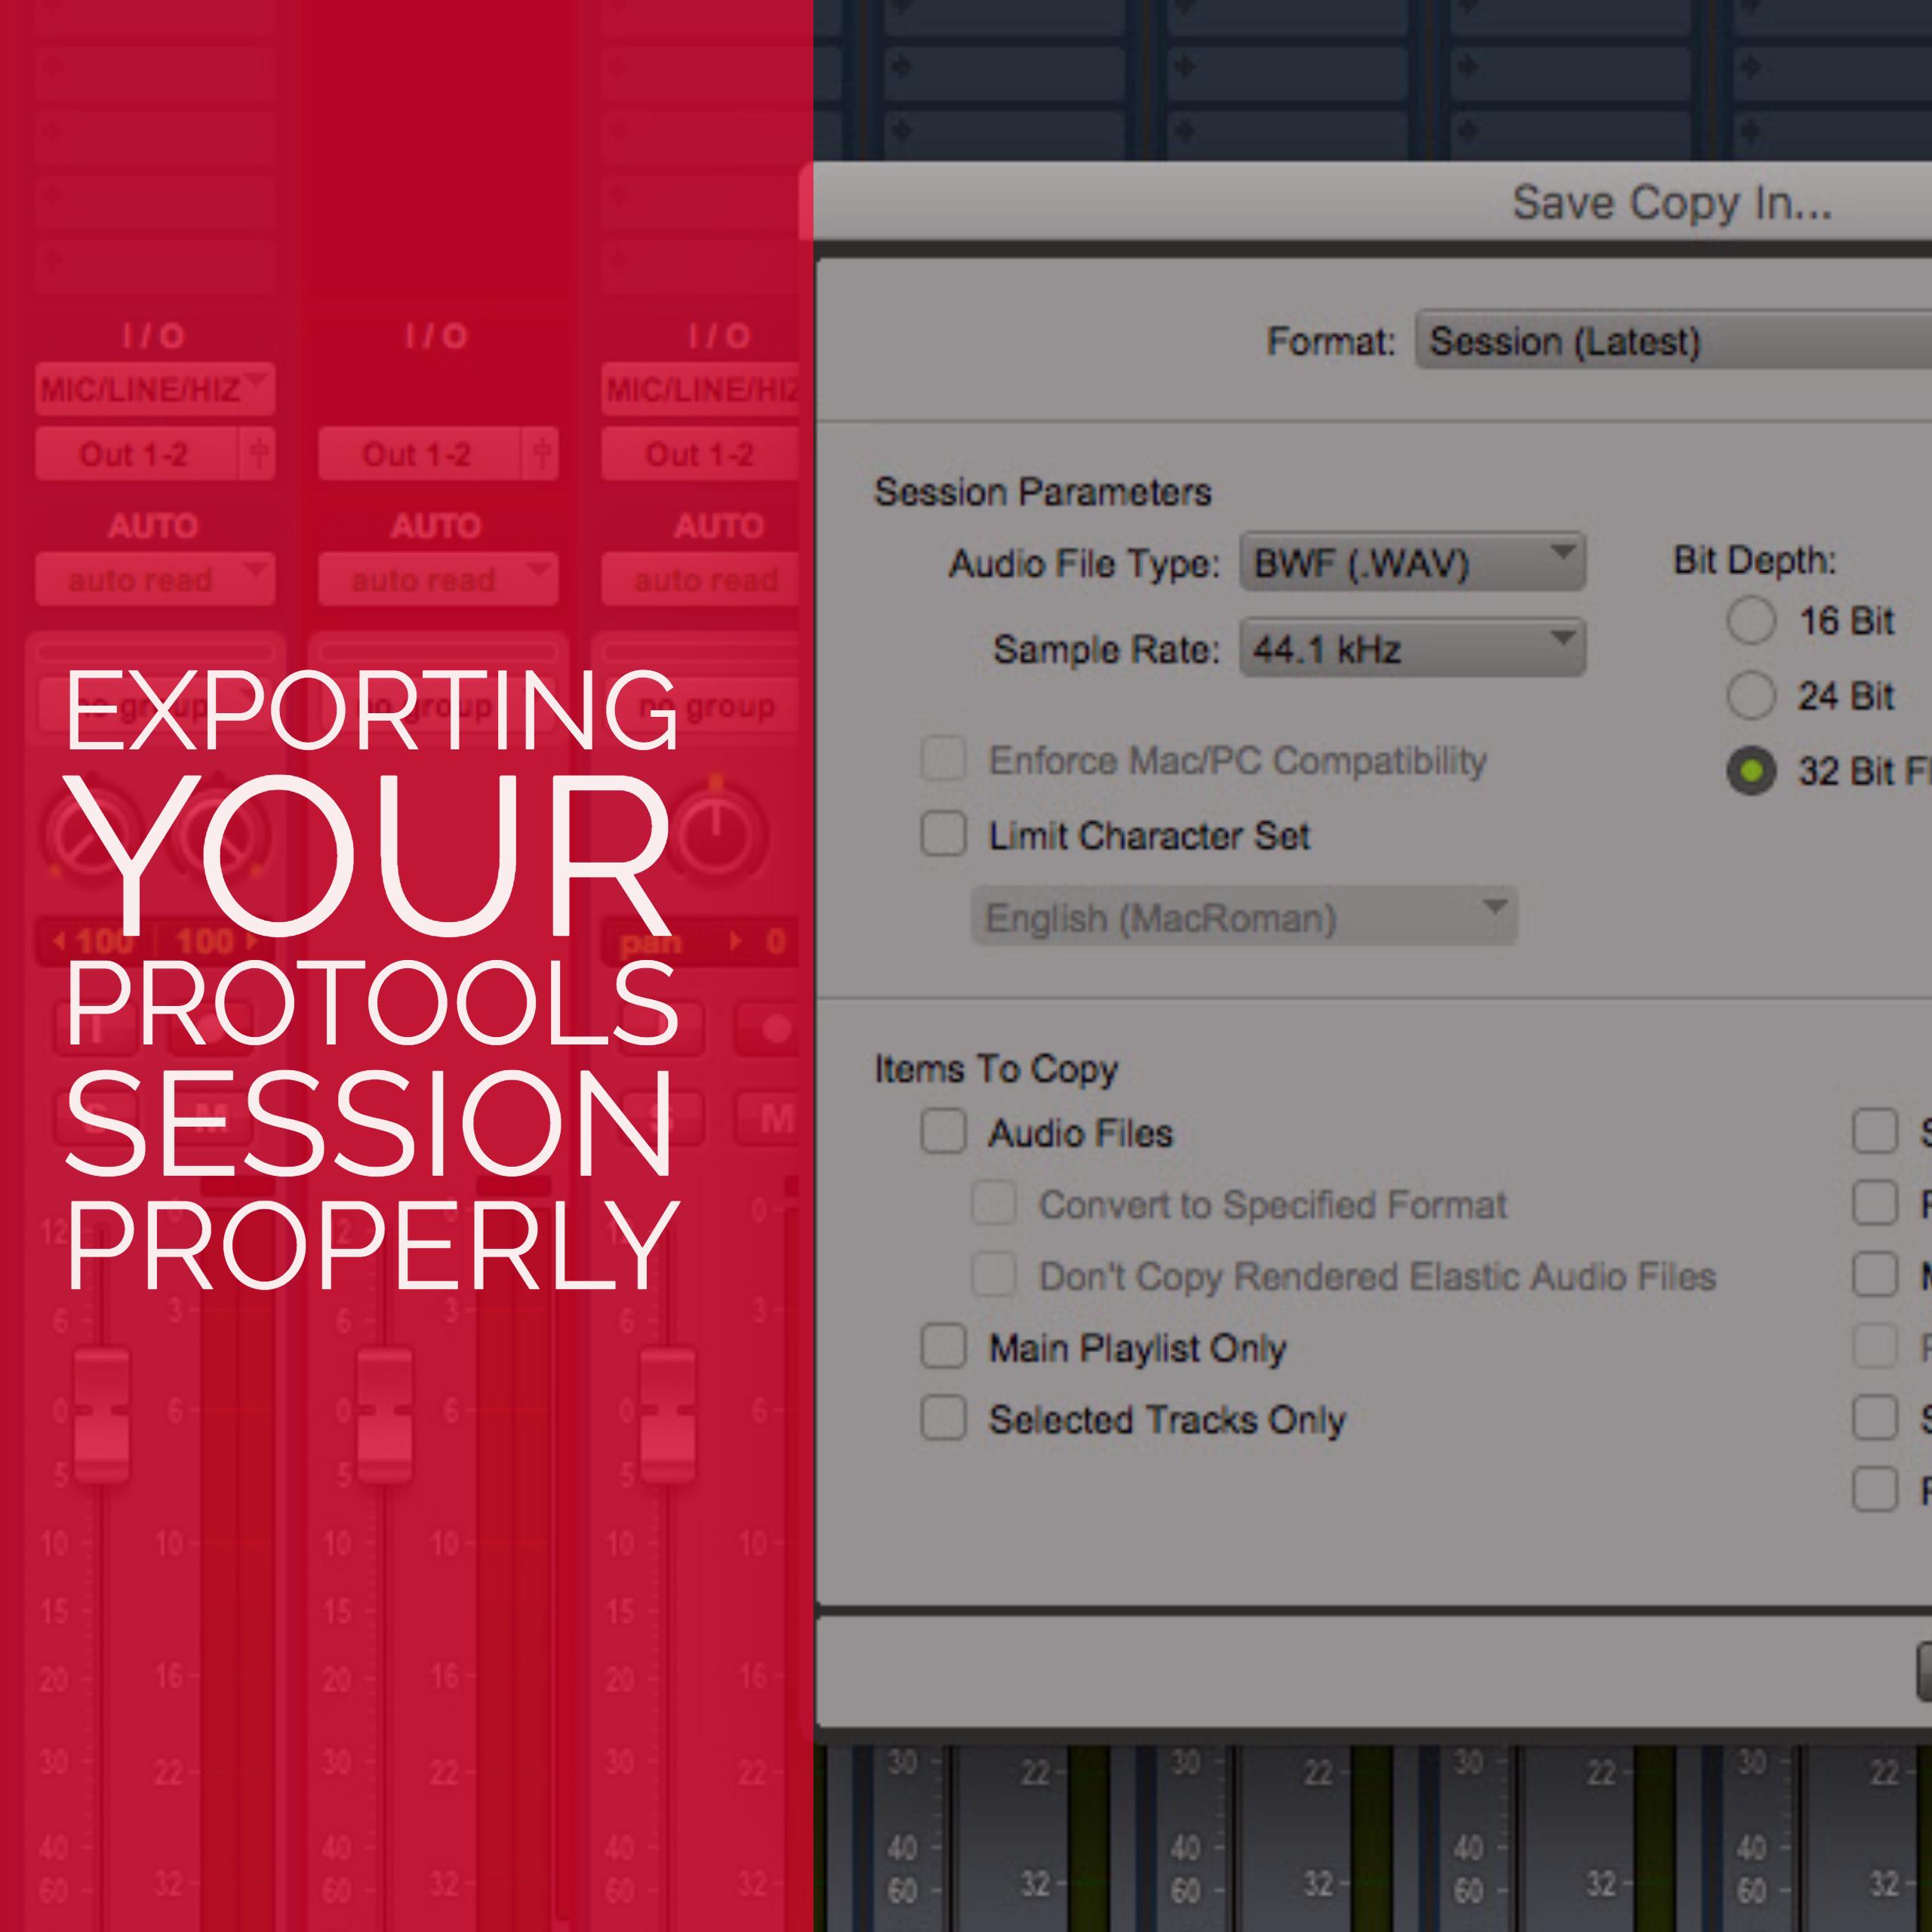This screenshot has height=1932, width=1932.
Task: Click third channel's Out 1-2 output selector
Action: pyautogui.click(x=702, y=454)
